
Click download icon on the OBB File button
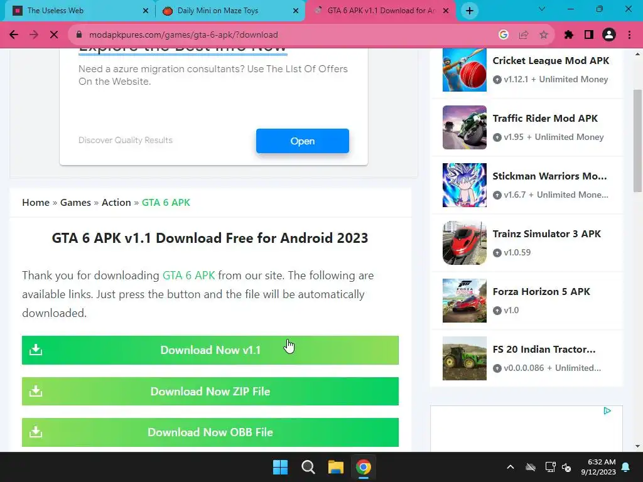click(x=36, y=432)
